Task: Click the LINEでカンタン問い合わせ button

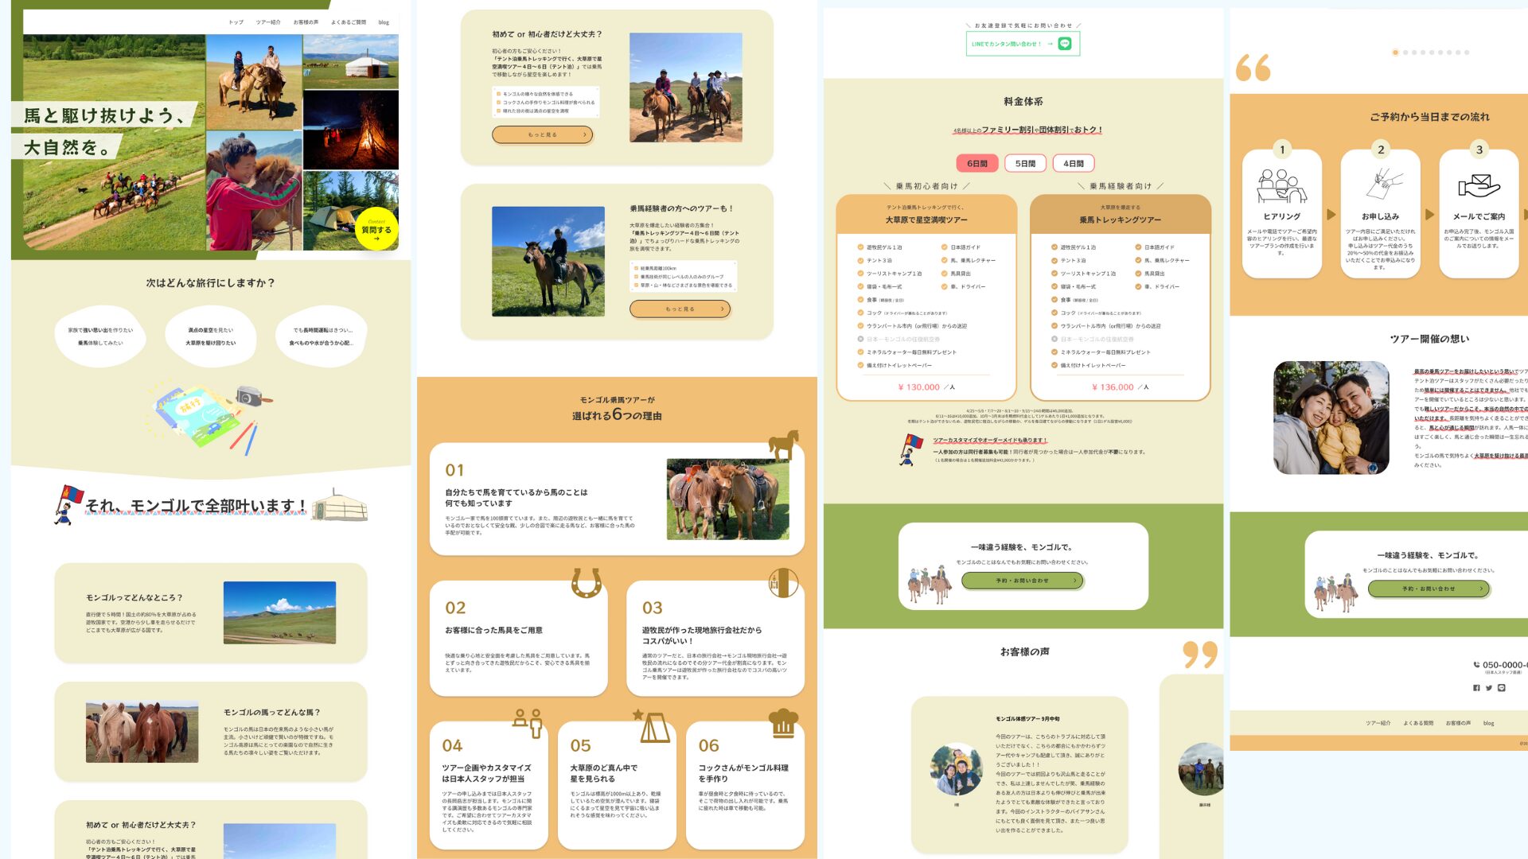Action: 1023,44
